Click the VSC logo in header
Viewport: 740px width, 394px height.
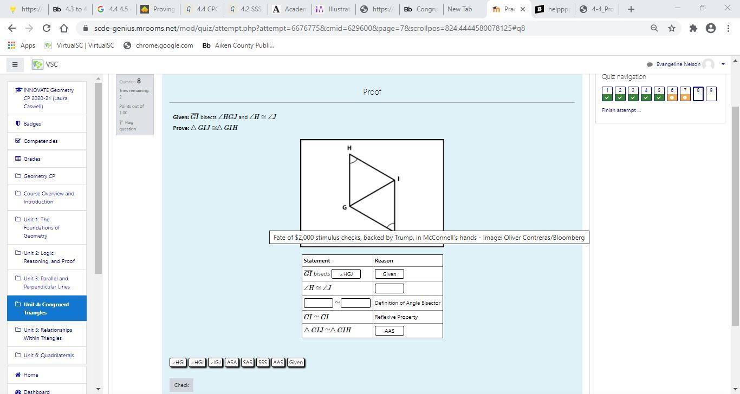point(37,64)
